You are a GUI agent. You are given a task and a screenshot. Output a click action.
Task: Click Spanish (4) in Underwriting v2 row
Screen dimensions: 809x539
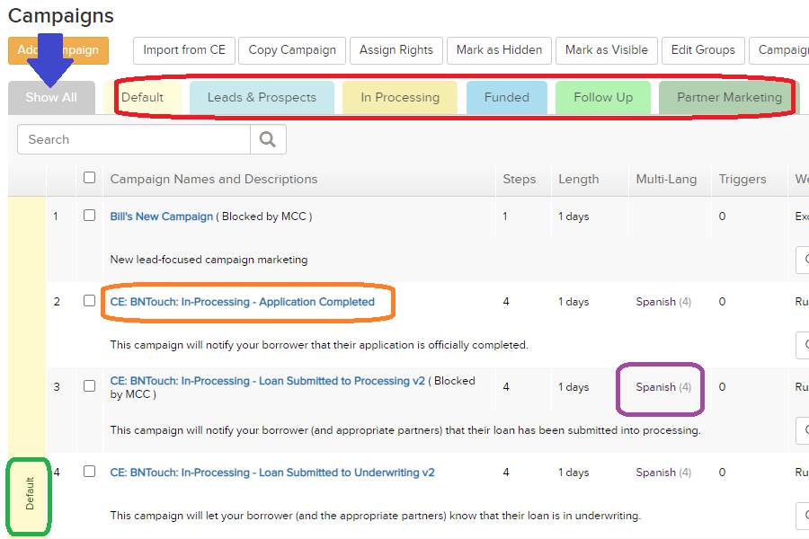663,473
